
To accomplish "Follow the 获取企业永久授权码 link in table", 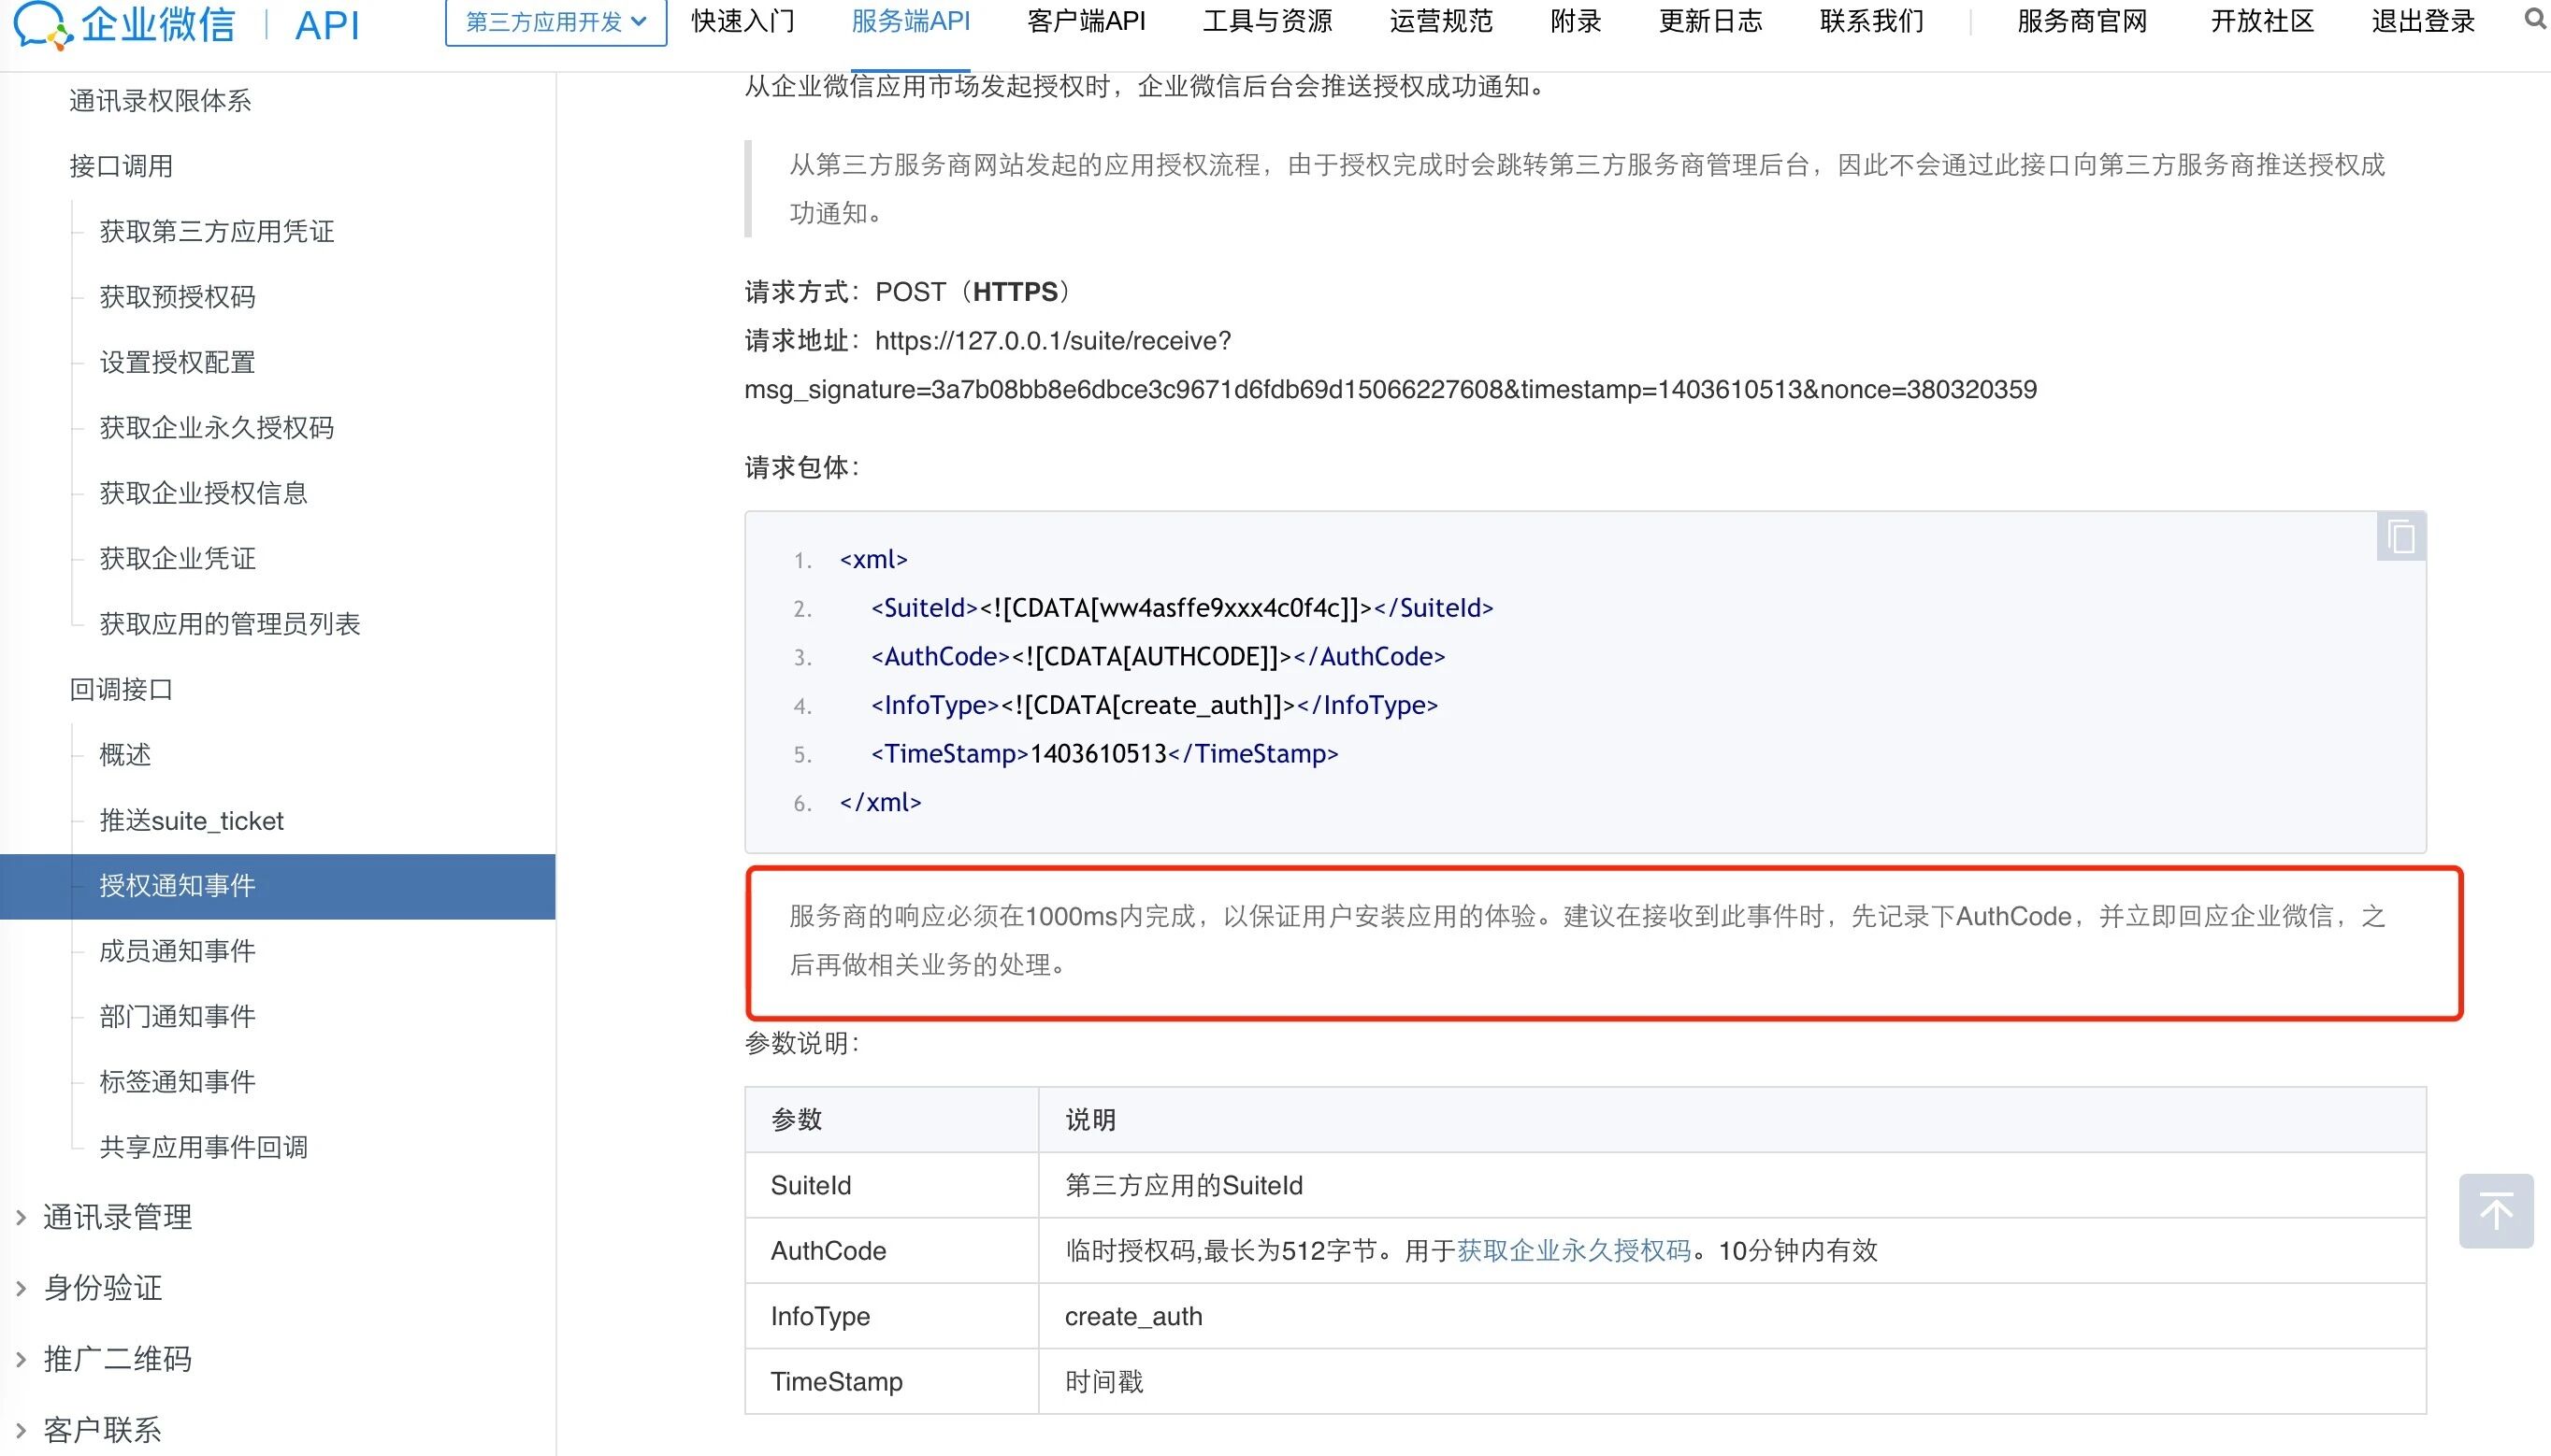I will (x=1573, y=1251).
